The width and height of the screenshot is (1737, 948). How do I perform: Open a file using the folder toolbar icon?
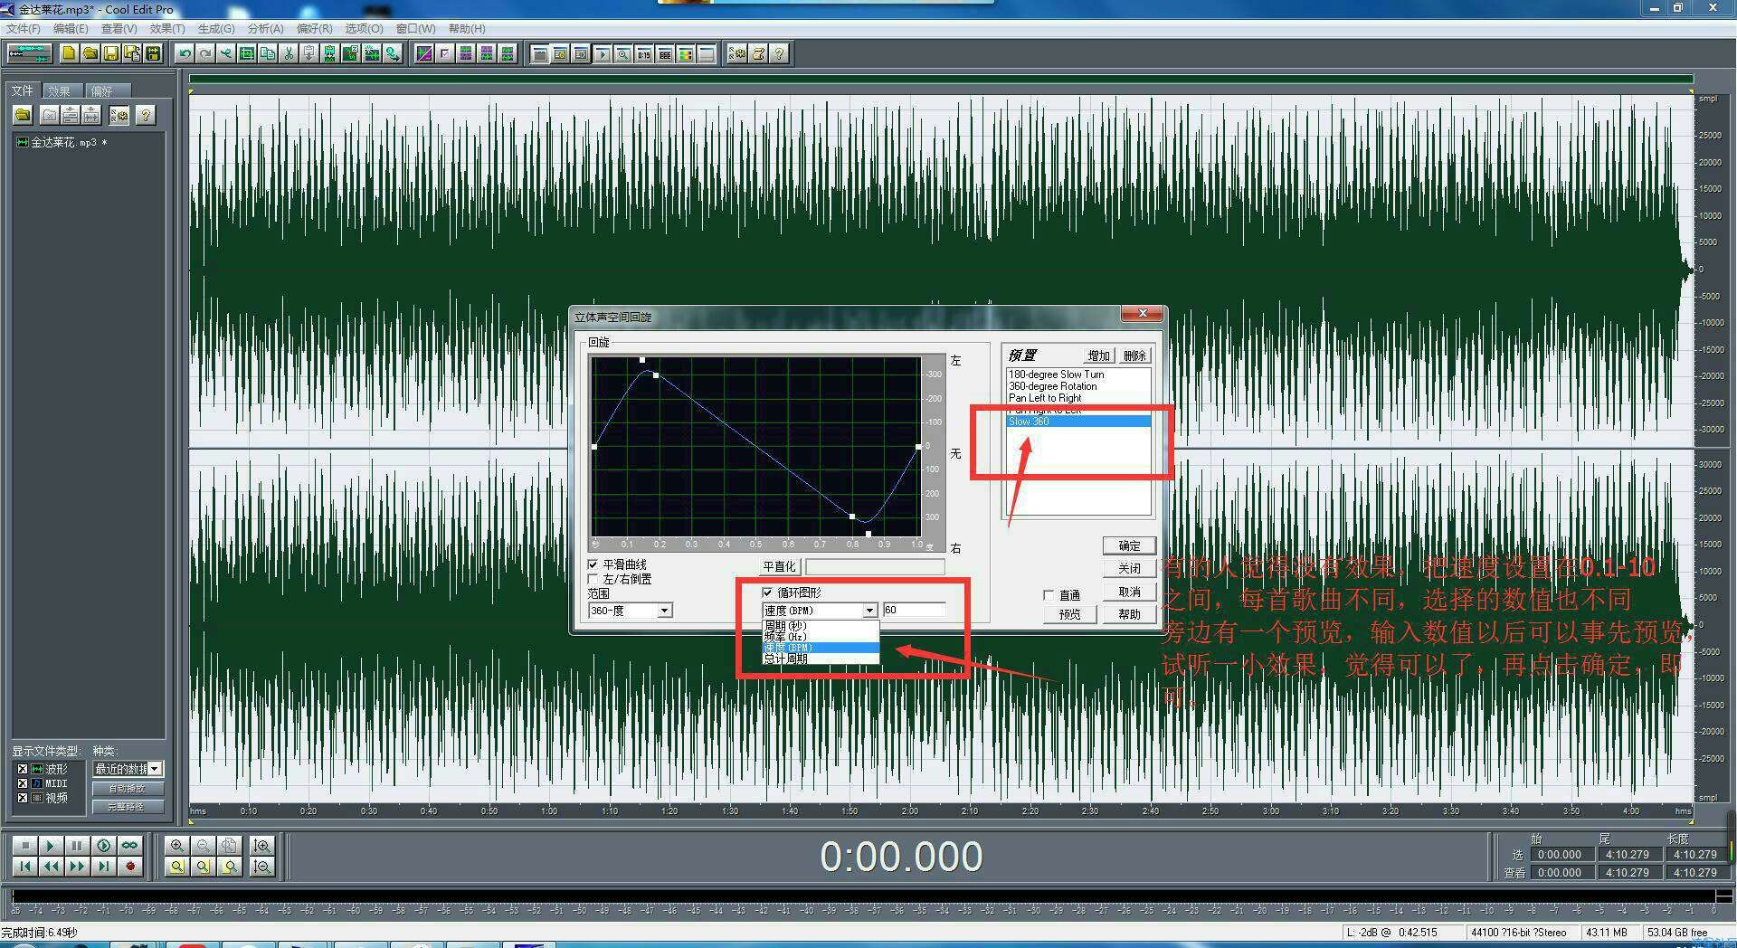click(x=90, y=53)
